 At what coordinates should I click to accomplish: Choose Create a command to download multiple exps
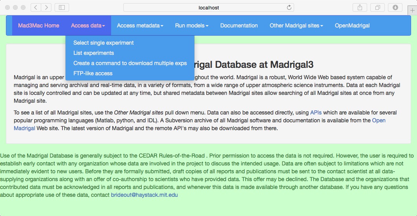pyautogui.click(x=130, y=63)
